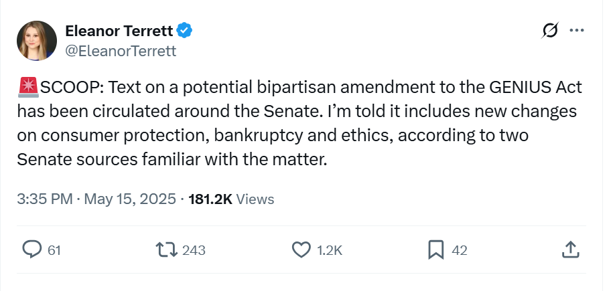
Task: View post analytics via 181.2K Views
Action: coord(231,199)
